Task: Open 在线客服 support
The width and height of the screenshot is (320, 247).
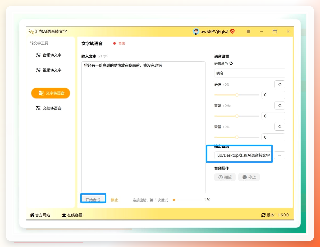Action: click(x=72, y=215)
